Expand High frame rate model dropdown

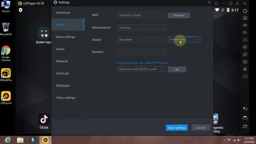coord(141,69)
